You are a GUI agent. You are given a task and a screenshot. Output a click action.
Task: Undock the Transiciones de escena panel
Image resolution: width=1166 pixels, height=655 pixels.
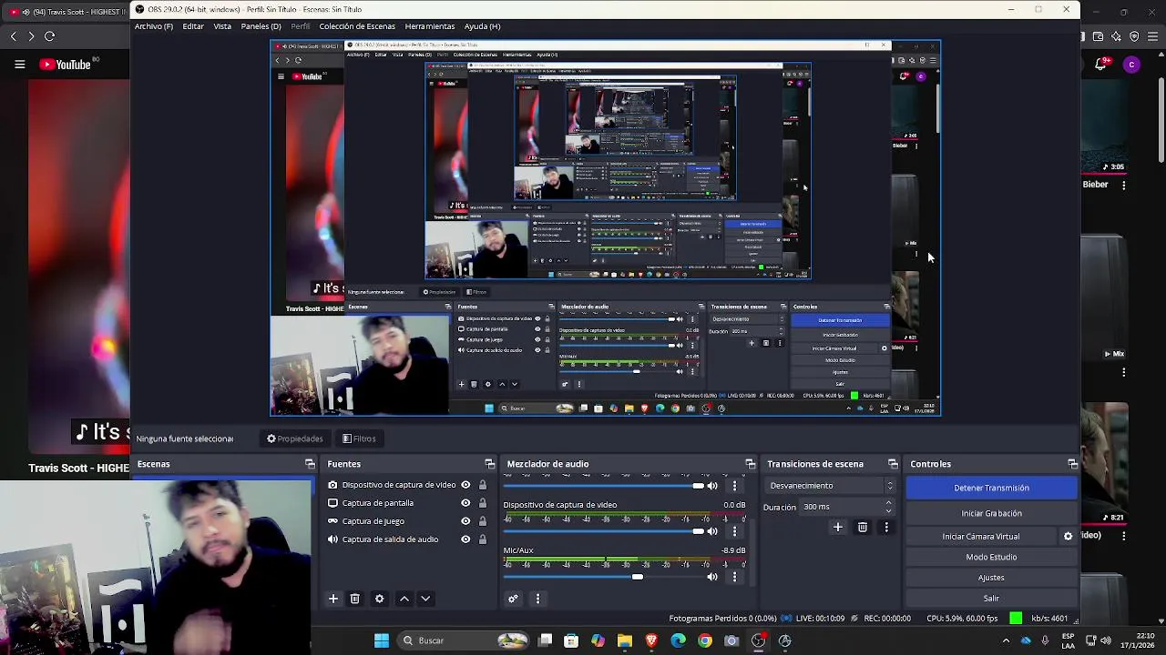(x=894, y=464)
